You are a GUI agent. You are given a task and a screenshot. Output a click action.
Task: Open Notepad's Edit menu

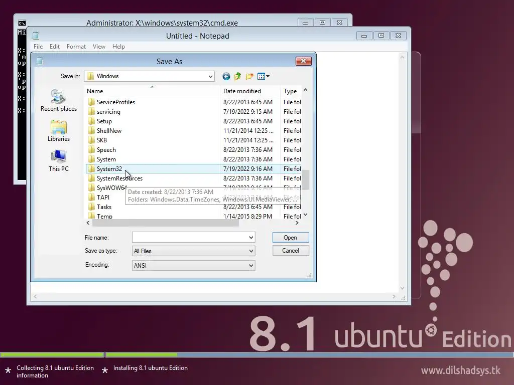click(54, 47)
